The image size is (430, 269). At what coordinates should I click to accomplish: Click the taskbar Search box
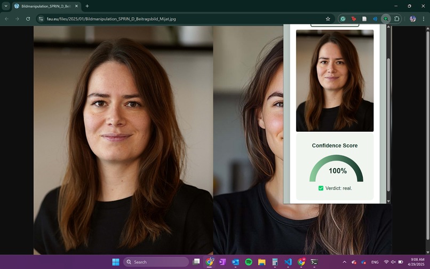[x=156, y=262]
